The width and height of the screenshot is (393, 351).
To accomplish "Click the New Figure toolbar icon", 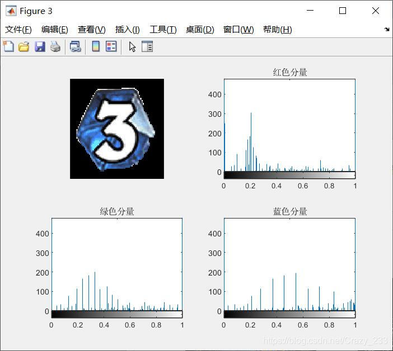I will pyautogui.click(x=8, y=46).
